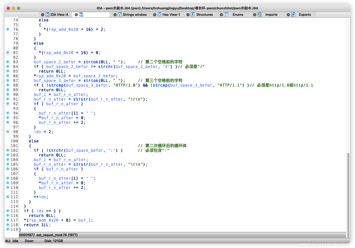Close the Enums tab

[x=221, y=15]
